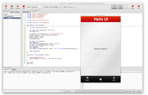This screenshot has height=95, width=148.
Task: Open the Find tab
Action: pyautogui.click(x=14, y=69)
